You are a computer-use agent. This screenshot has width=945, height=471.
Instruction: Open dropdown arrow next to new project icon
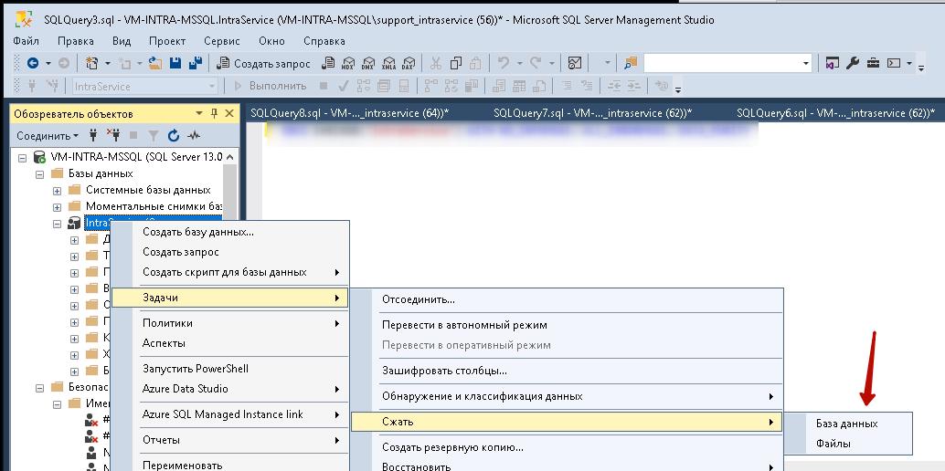[x=108, y=63]
